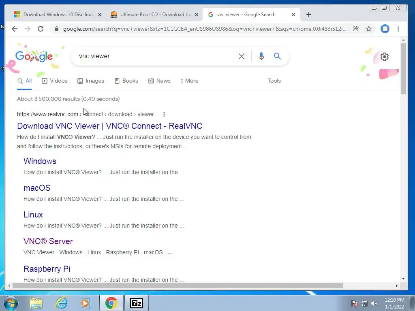The height and width of the screenshot is (311, 415).
Task: Click the taskbar clock showing 12:10 PM
Action: [394, 303]
